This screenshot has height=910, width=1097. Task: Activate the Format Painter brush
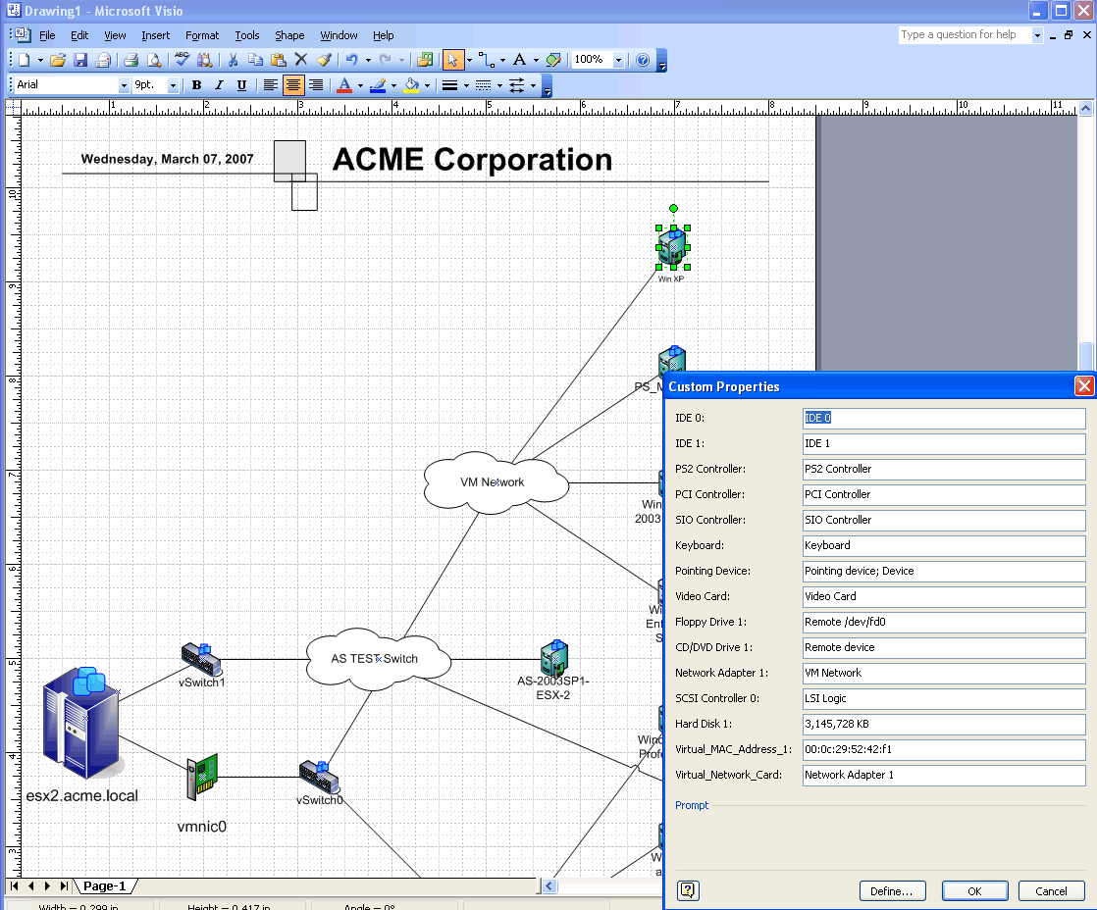pos(324,60)
